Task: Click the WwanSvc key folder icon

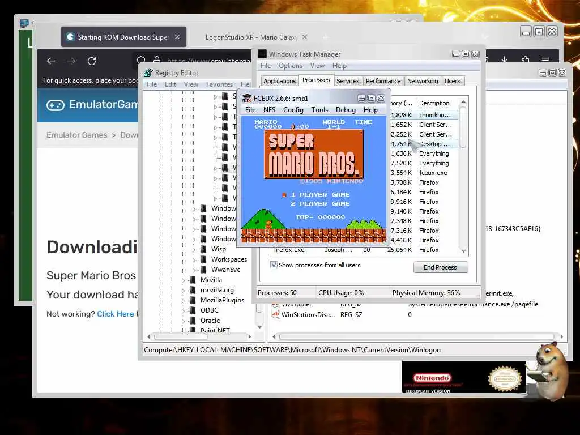Action: pos(203,269)
